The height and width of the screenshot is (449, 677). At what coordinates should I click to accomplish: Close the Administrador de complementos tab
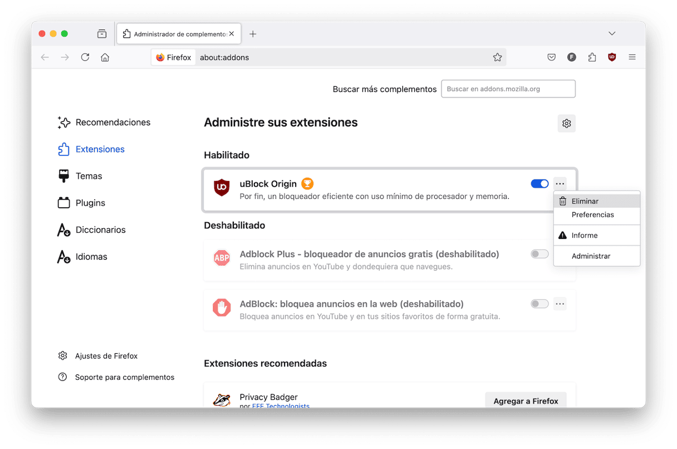coord(232,34)
